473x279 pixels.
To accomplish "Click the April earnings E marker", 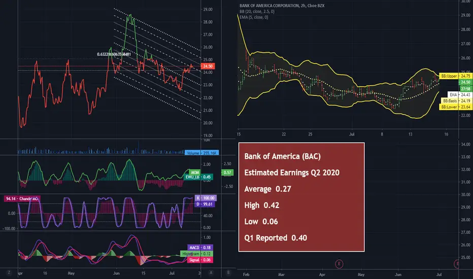I will 339,264.
